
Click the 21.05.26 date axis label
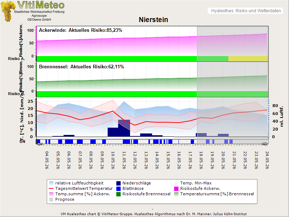pos(234,160)
